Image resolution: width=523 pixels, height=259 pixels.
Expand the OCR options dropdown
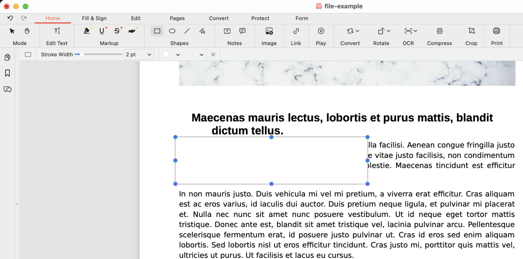tap(415, 31)
